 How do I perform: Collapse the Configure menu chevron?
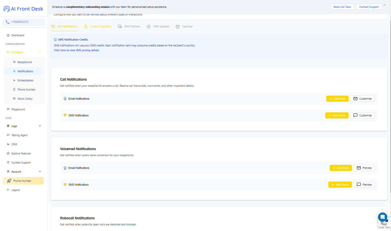click(x=40, y=52)
